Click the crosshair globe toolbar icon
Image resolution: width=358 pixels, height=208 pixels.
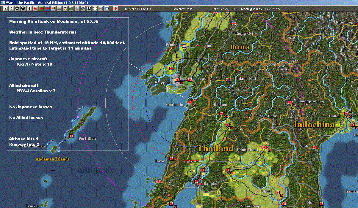click(89, 9)
